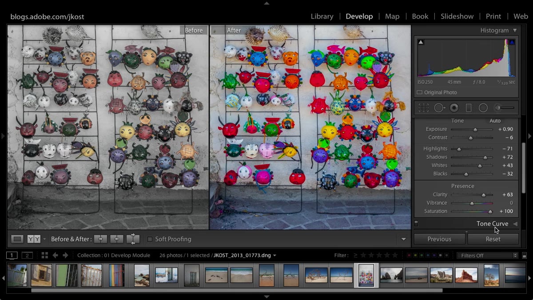Open the before/after view mode dropdown arrow
This screenshot has width=533, height=300.
(x=44, y=239)
